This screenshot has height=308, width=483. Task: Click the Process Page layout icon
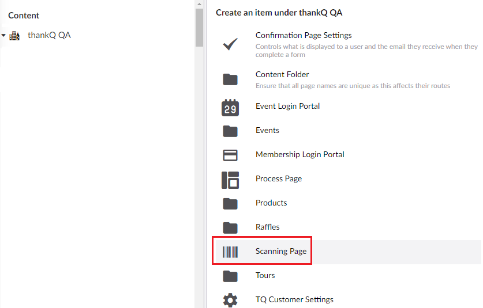pos(230,180)
